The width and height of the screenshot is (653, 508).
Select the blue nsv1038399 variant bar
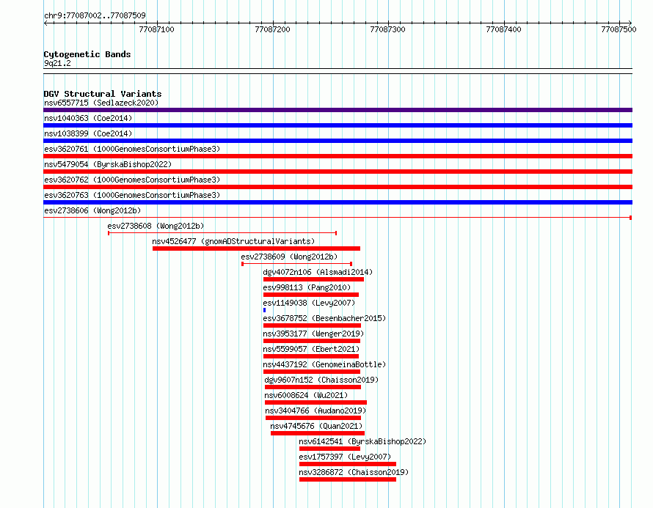[x=338, y=141]
